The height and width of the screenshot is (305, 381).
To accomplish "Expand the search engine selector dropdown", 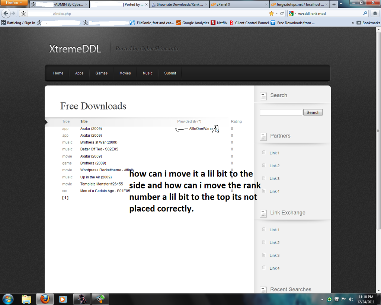I will (292, 13).
